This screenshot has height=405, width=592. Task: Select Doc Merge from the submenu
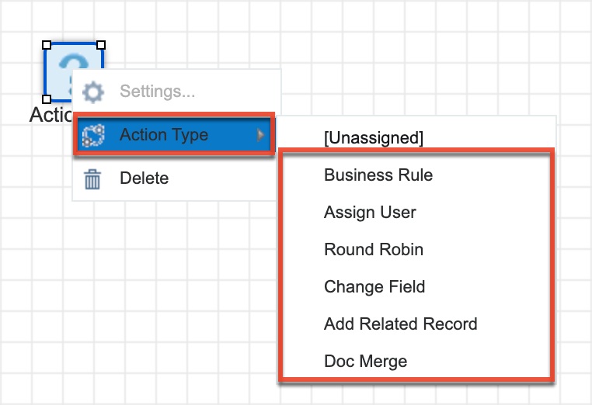(365, 362)
